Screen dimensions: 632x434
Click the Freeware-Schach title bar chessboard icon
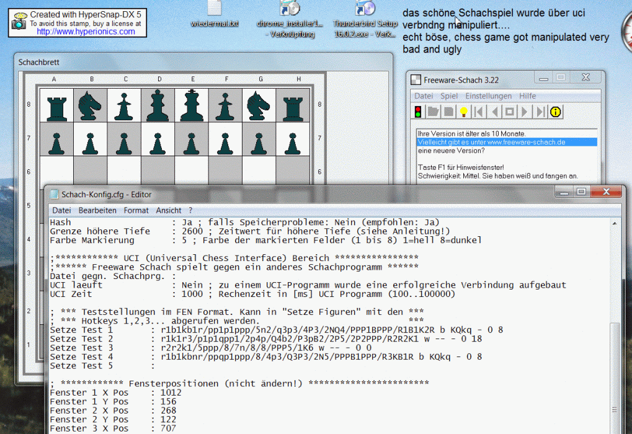[x=416, y=80]
